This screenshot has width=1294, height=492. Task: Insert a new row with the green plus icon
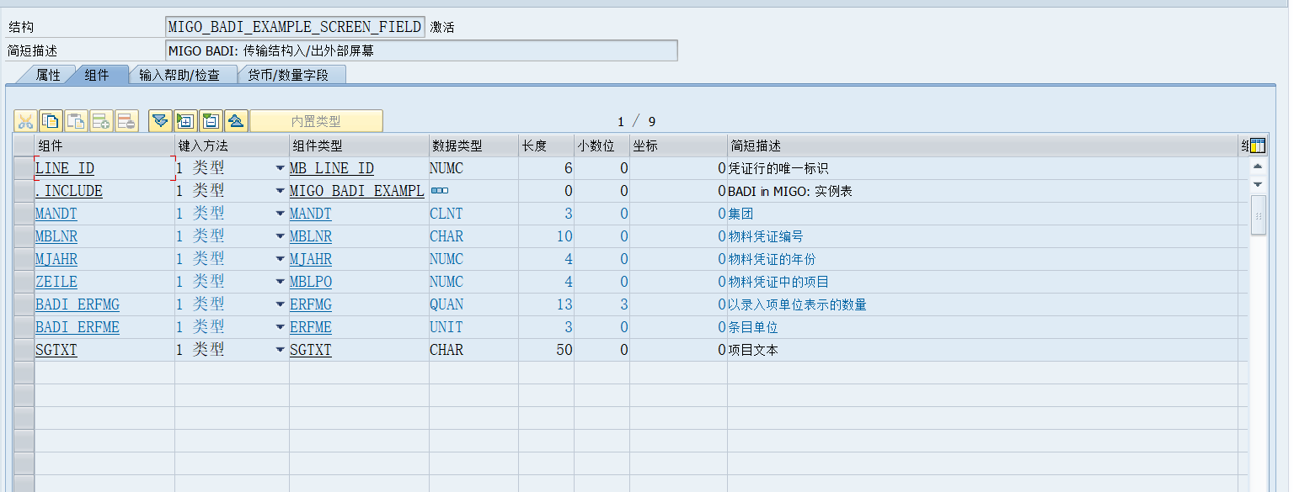(x=101, y=120)
